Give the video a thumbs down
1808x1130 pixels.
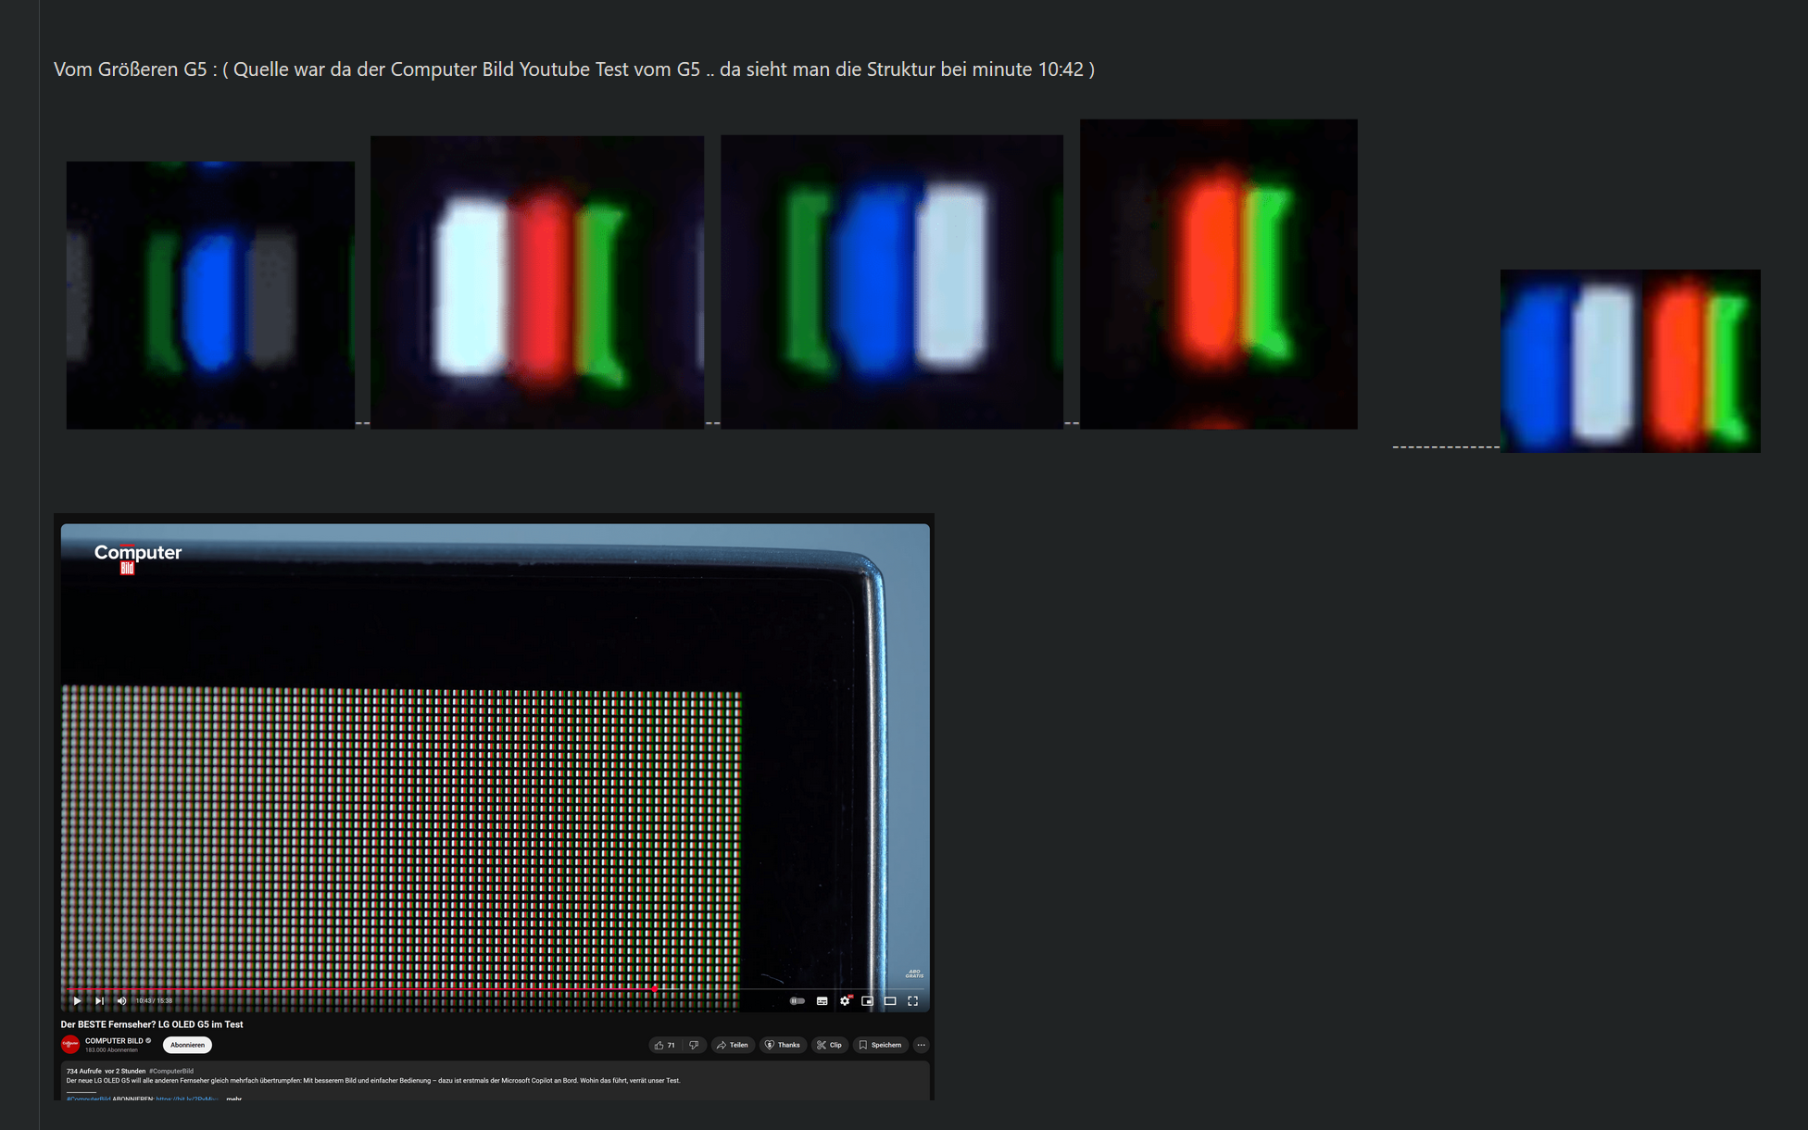click(x=693, y=1045)
